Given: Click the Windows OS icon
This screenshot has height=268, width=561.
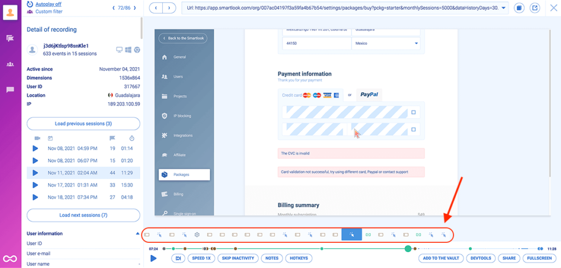Looking at the screenshot, I should tap(128, 50).
